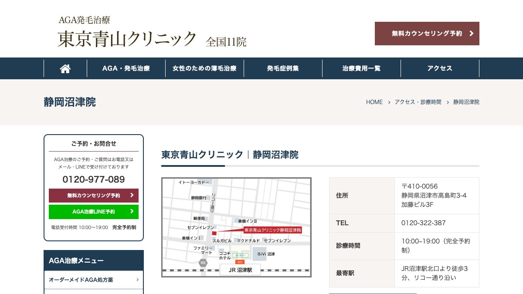Open the 発毛症例集 menu item

[x=283, y=68]
